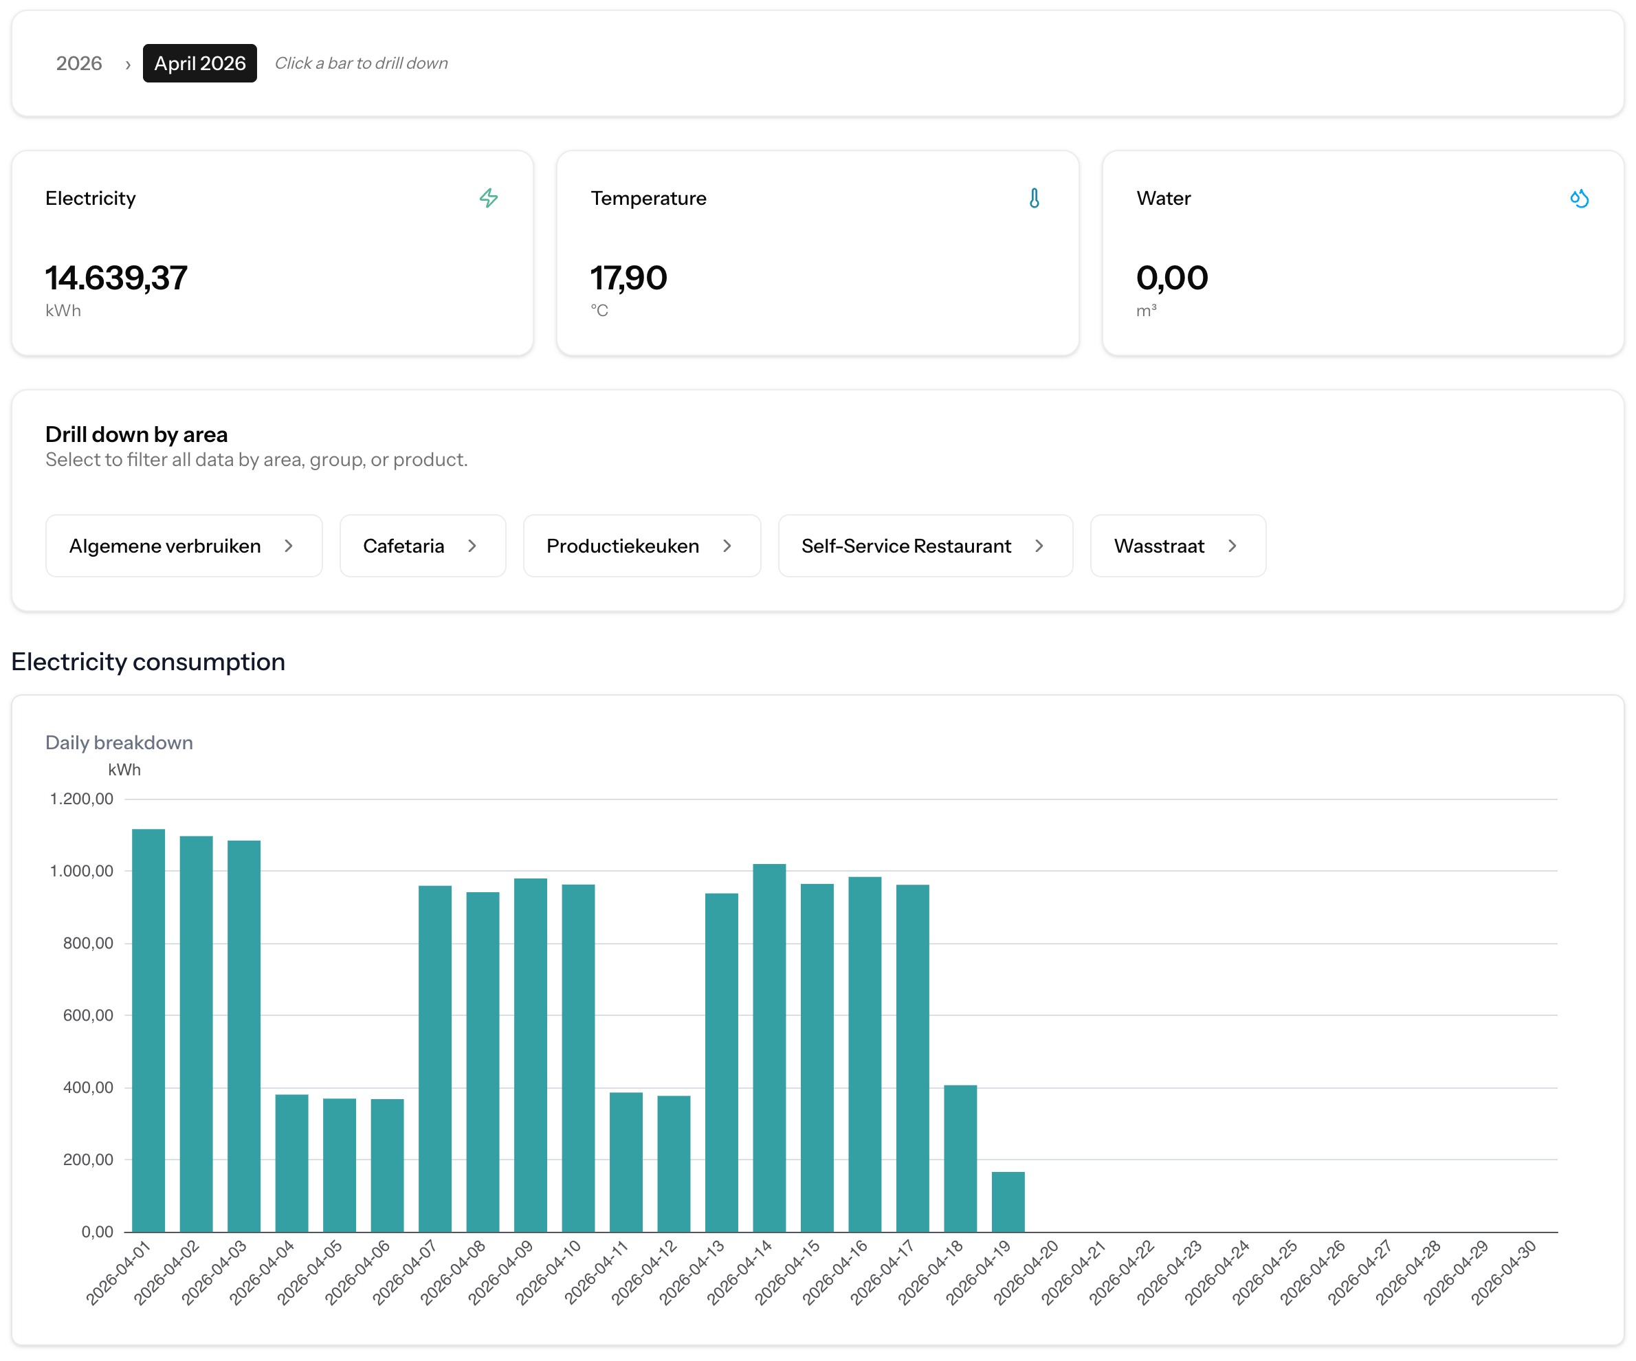
Task: Click the Water value 0,00
Action: (x=1172, y=278)
